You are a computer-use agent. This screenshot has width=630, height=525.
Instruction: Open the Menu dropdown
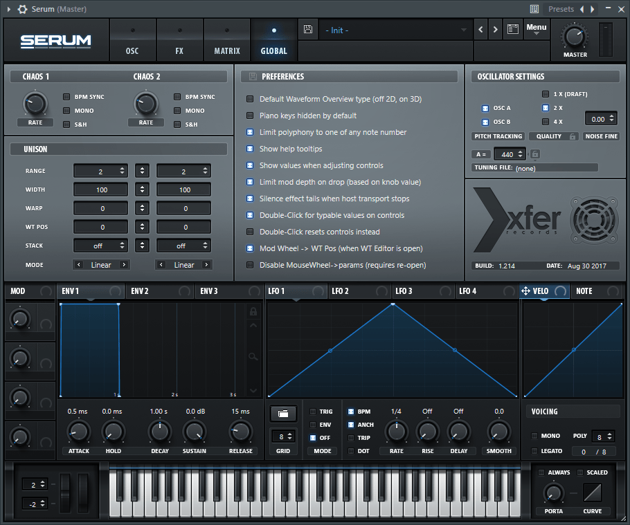click(537, 29)
